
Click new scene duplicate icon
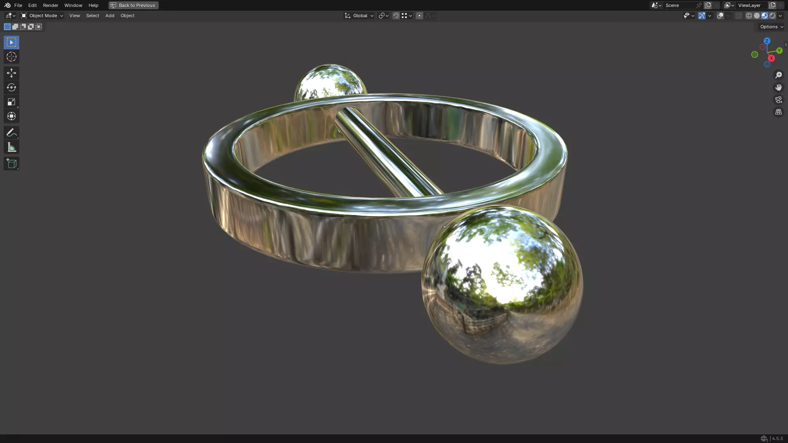point(708,5)
